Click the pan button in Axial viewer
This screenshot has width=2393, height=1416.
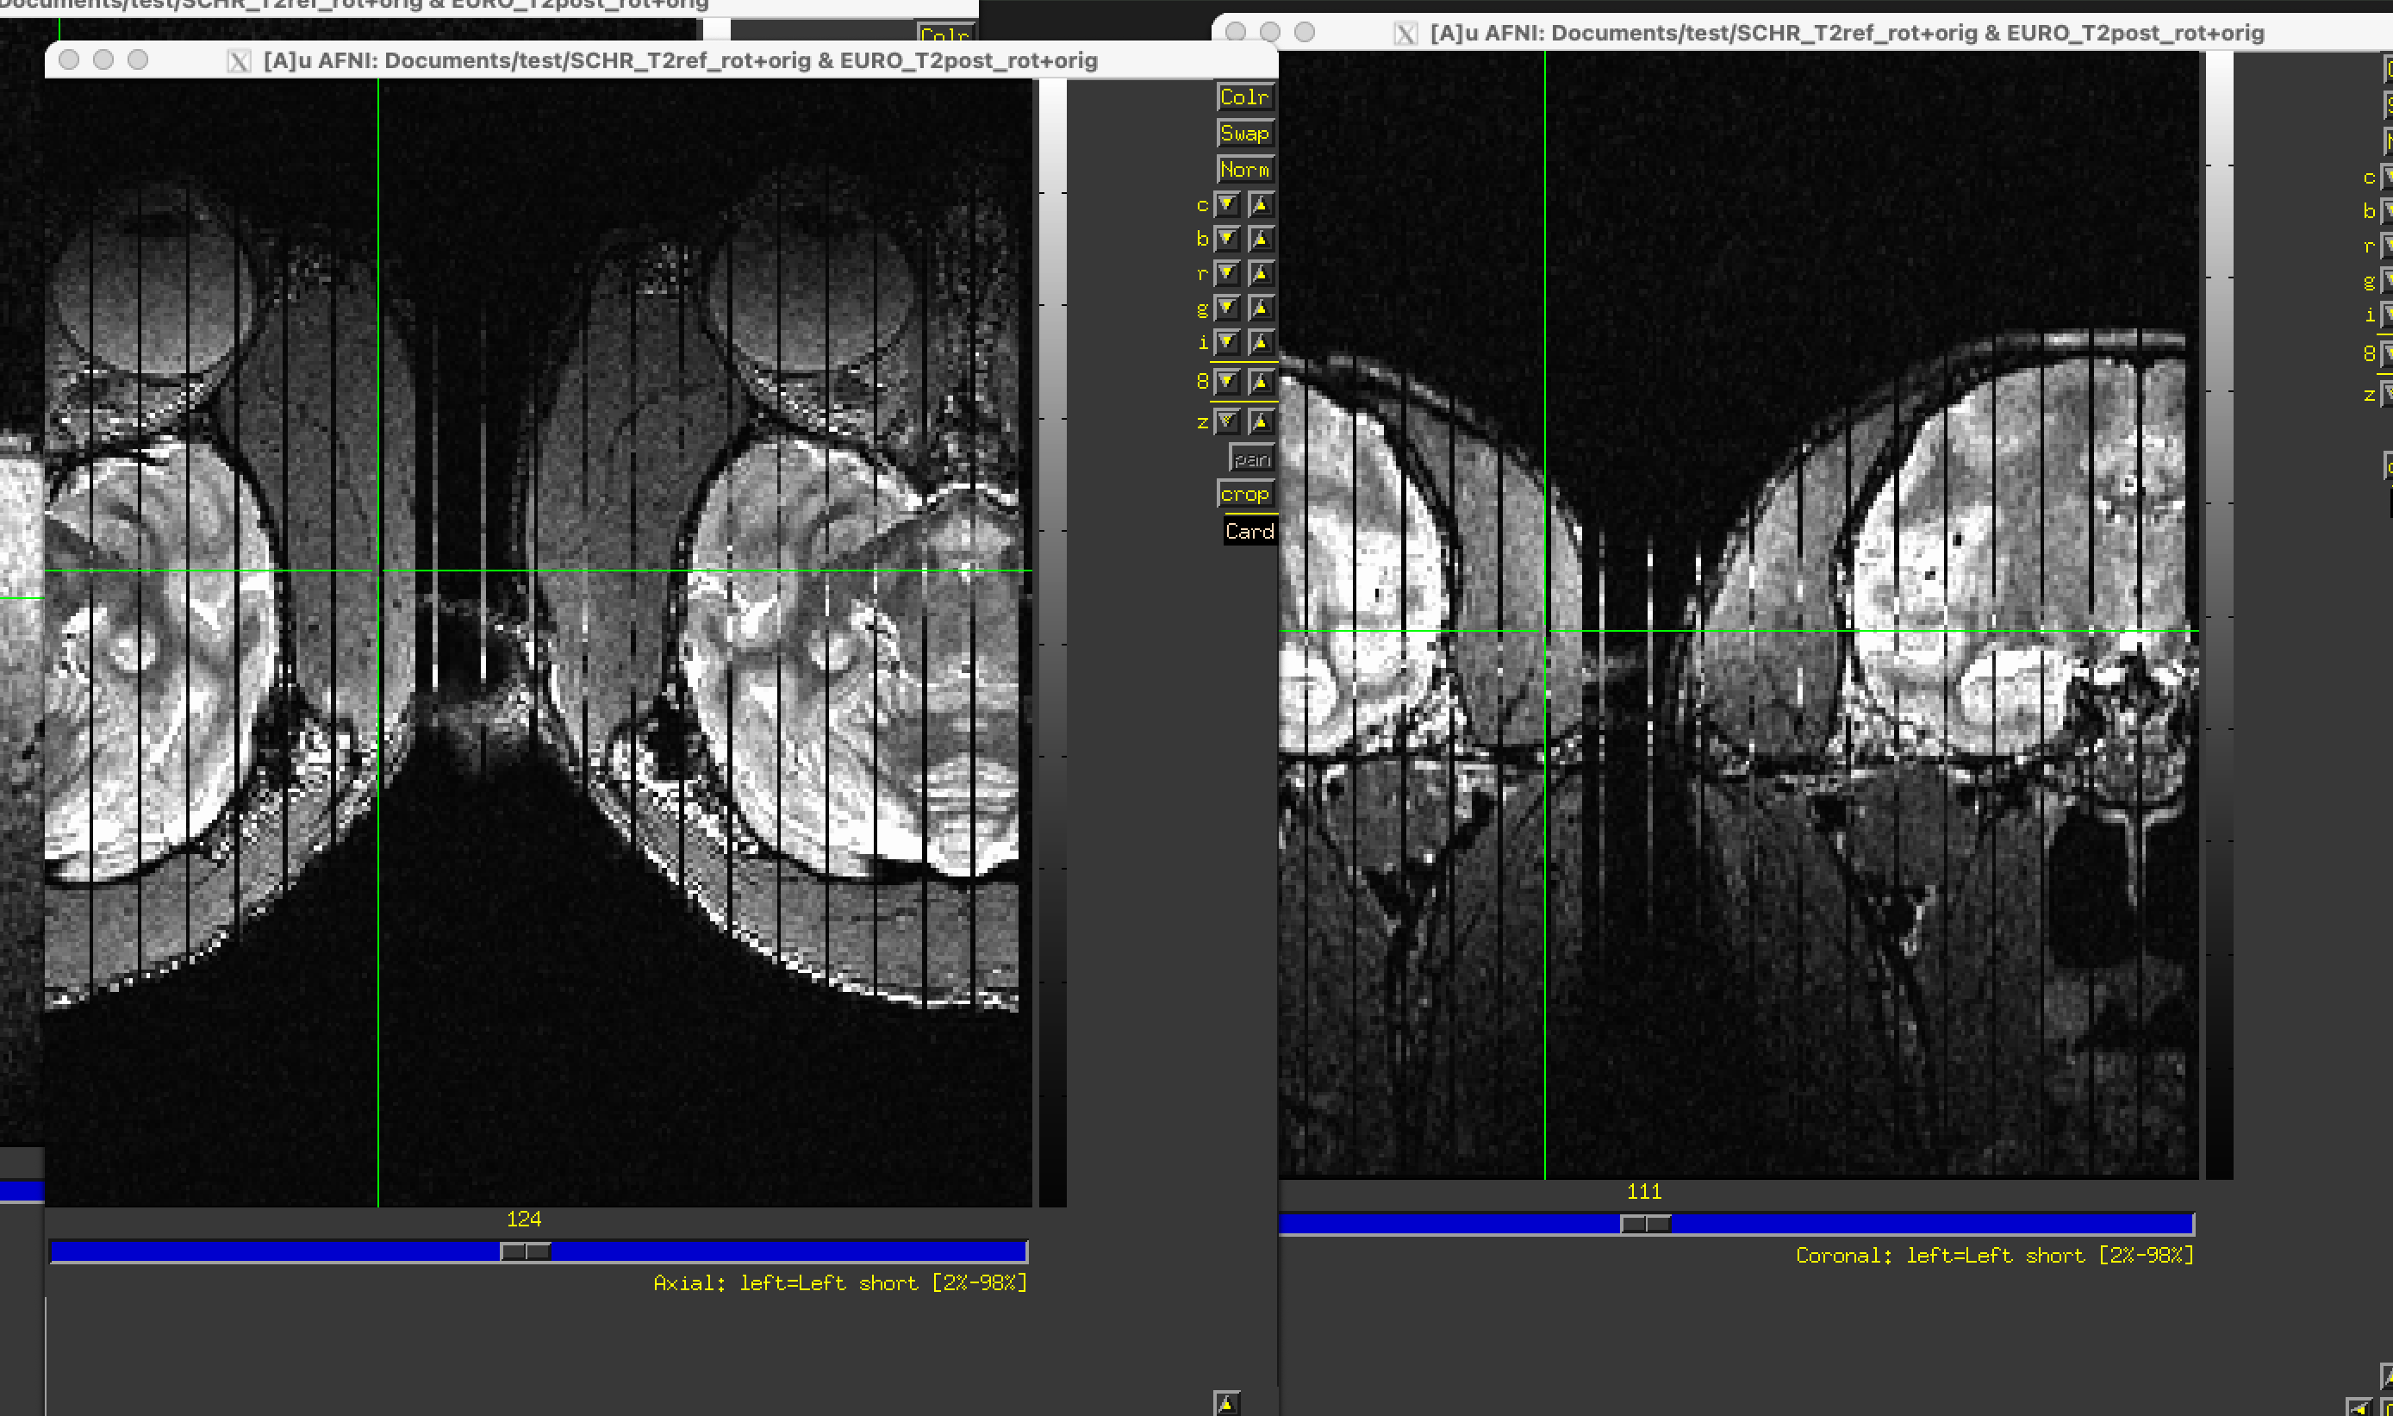click(1251, 459)
